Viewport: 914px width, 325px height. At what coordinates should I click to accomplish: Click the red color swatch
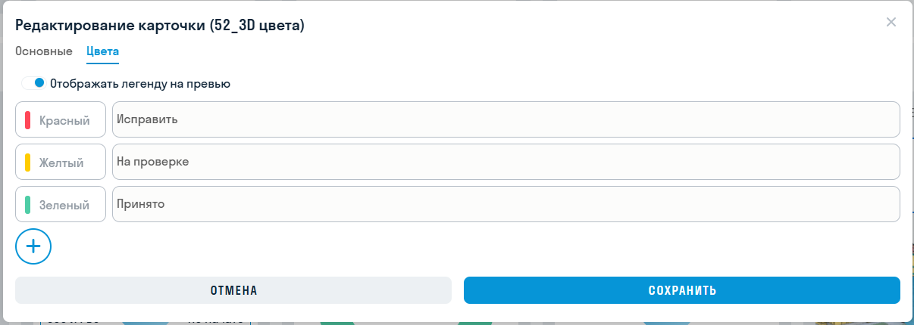click(x=28, y=120)
